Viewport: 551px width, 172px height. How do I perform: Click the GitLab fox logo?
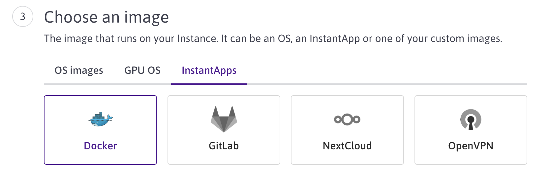[x=224, y=119]
